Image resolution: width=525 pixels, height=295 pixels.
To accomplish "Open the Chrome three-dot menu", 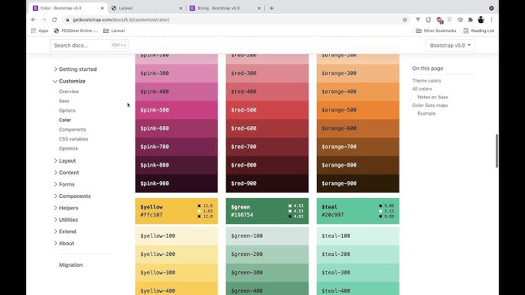I will pos(491,20).
